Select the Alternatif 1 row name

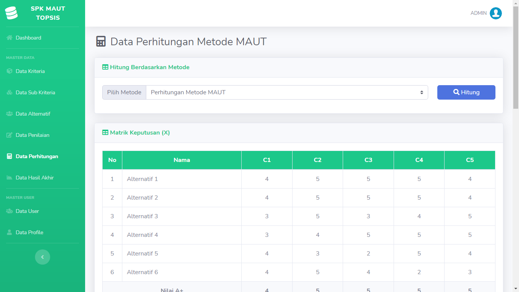point(142,179)
